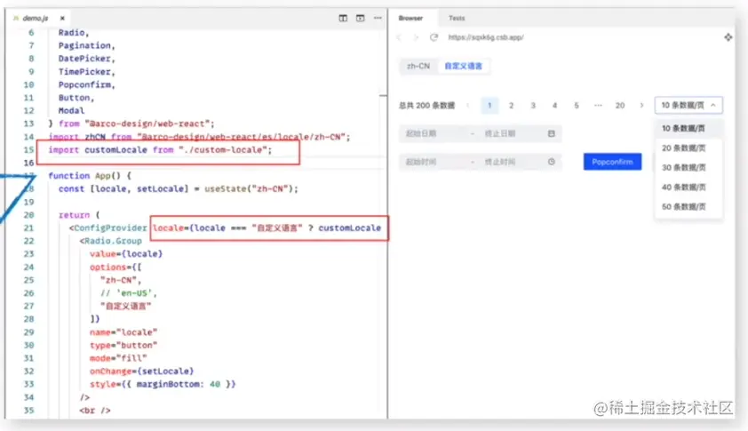Image resolution: width=748 pixels, height=431 pixels.
Task: Go forward in the preview browser
Action: pos(416,37)
